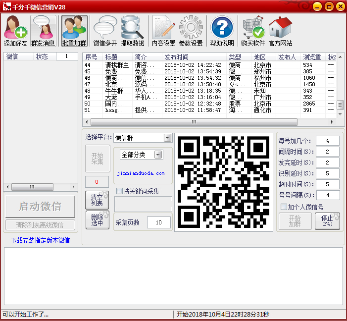Close the 千分千微信营销 window

pyautogui.click(x=341, y=6)
